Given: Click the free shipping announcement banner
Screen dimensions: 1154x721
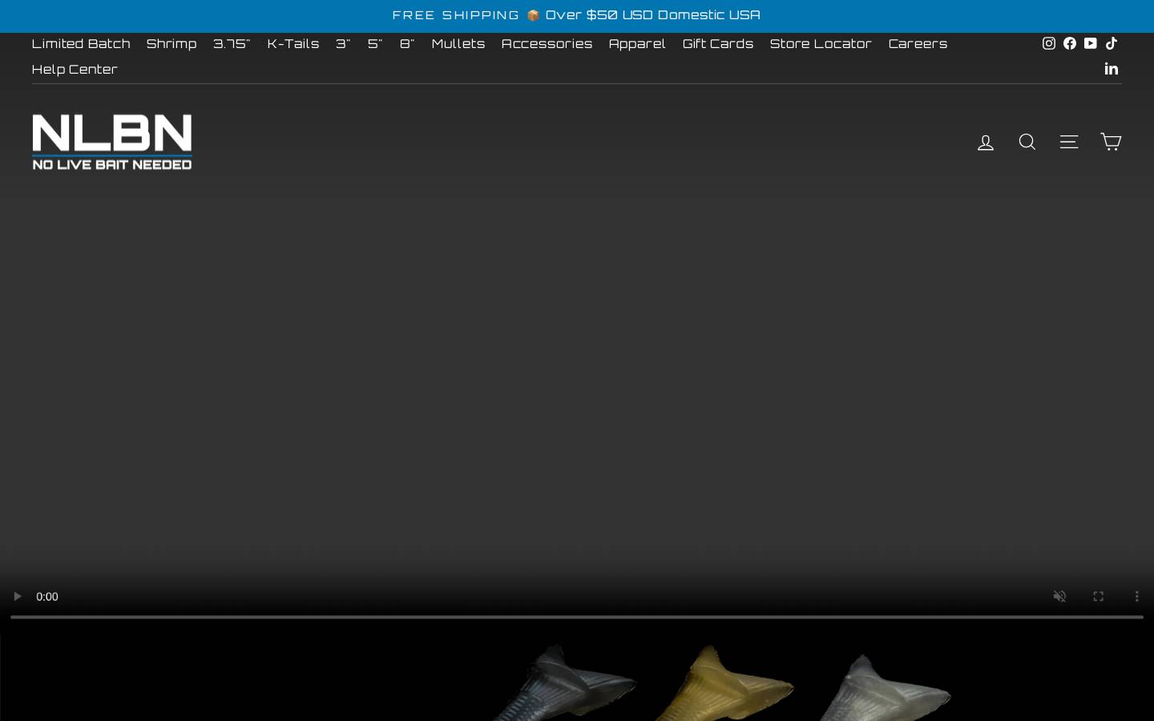Looking at the screenshot, I should coord(577,15).
